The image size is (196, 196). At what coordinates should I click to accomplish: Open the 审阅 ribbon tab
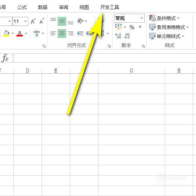pyautogui.click(x=64, y=7)
